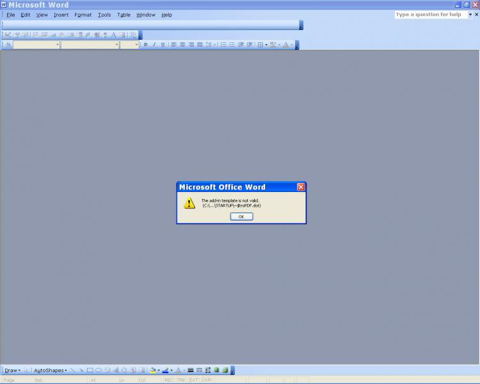Select the Arrow drawing tool
This screenshot has height=384, width=480.
(x=81, y=370)
